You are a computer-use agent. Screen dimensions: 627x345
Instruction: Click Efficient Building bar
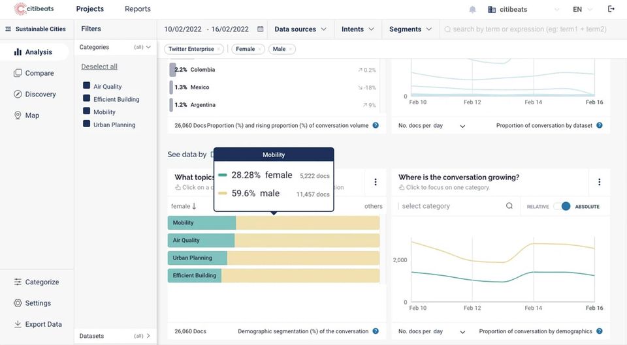(274, 275)
